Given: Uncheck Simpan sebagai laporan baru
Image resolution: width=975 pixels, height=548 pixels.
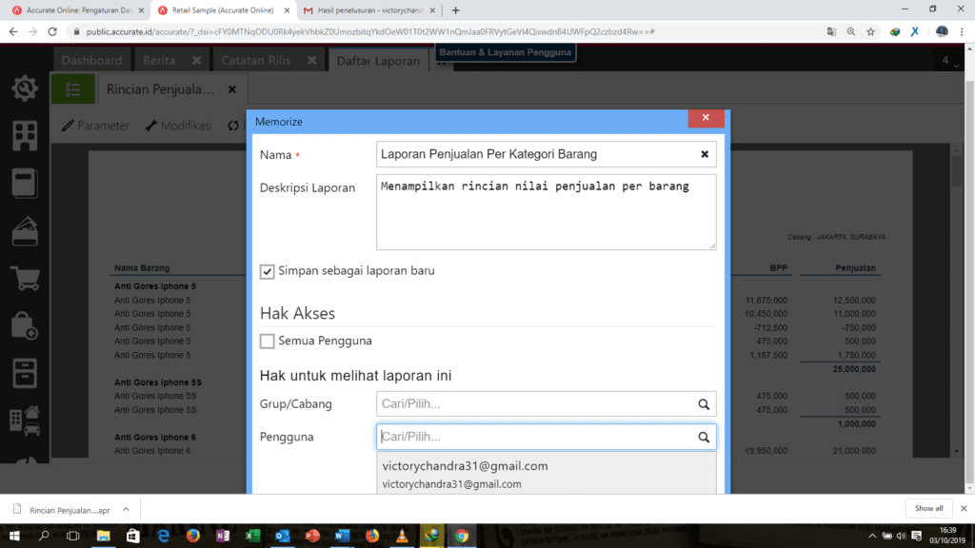Looking at the screenshot, I should (x=267, y=271).
